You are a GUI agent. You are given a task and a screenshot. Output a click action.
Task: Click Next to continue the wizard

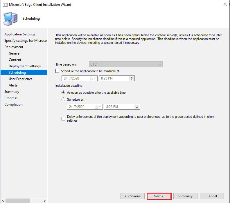pos(159,196)
